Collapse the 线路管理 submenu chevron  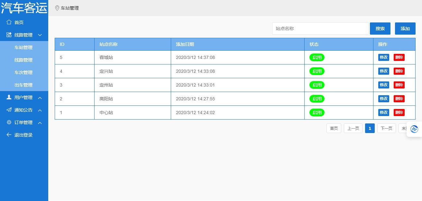point(40,35)
